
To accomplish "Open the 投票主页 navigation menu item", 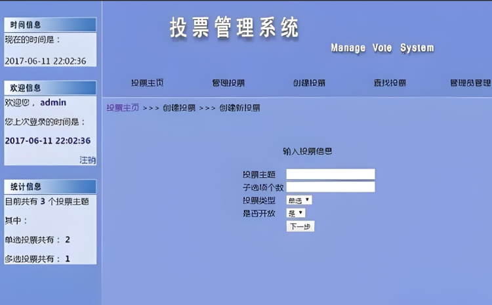I will coord(147,83).
